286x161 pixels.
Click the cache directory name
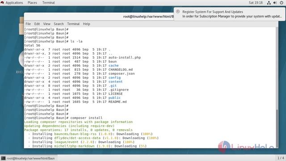point(114,66)
